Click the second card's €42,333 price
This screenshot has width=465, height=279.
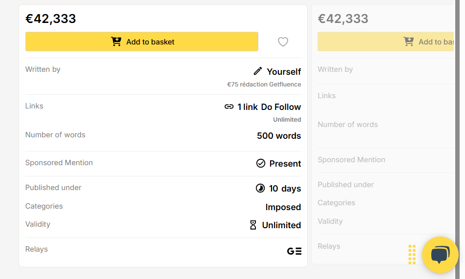click(343, 19)
